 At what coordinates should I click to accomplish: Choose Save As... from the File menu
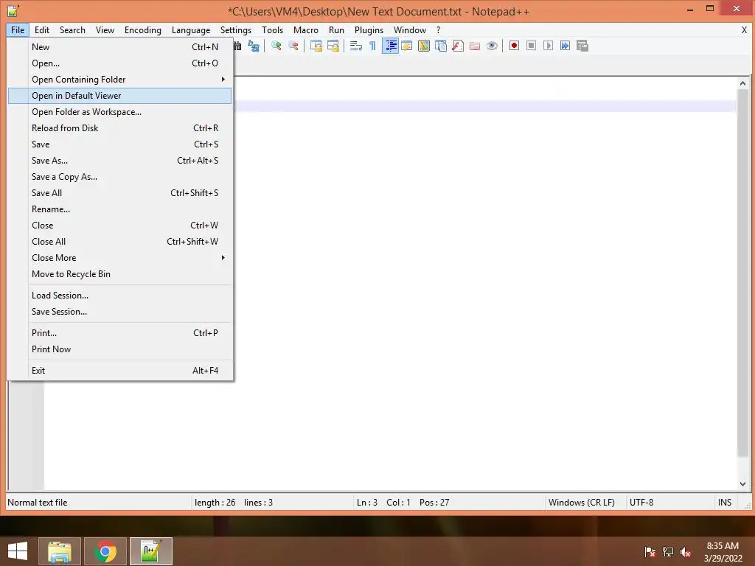[120, 160]
